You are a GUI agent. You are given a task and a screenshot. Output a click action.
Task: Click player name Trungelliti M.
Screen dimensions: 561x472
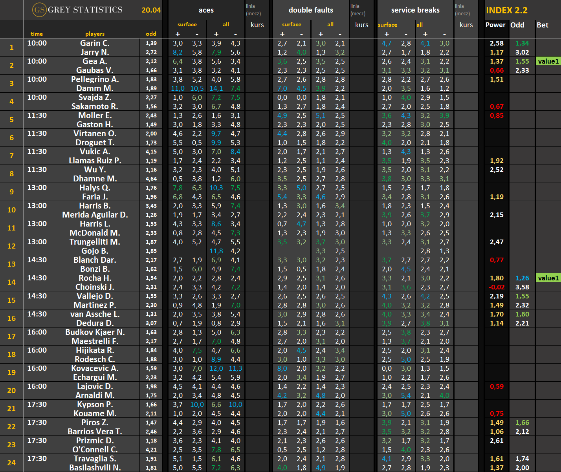coord(95,242)
